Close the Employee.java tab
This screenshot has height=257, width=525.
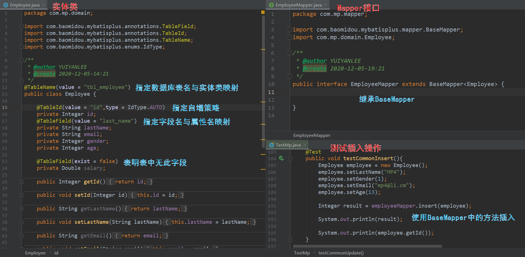click(x=43, y=5)
